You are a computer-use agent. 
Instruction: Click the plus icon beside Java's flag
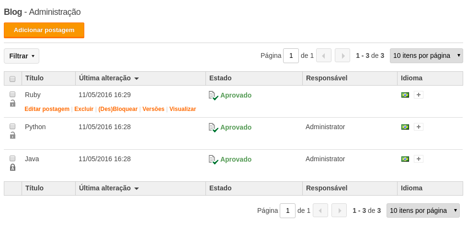click(419, 159)
